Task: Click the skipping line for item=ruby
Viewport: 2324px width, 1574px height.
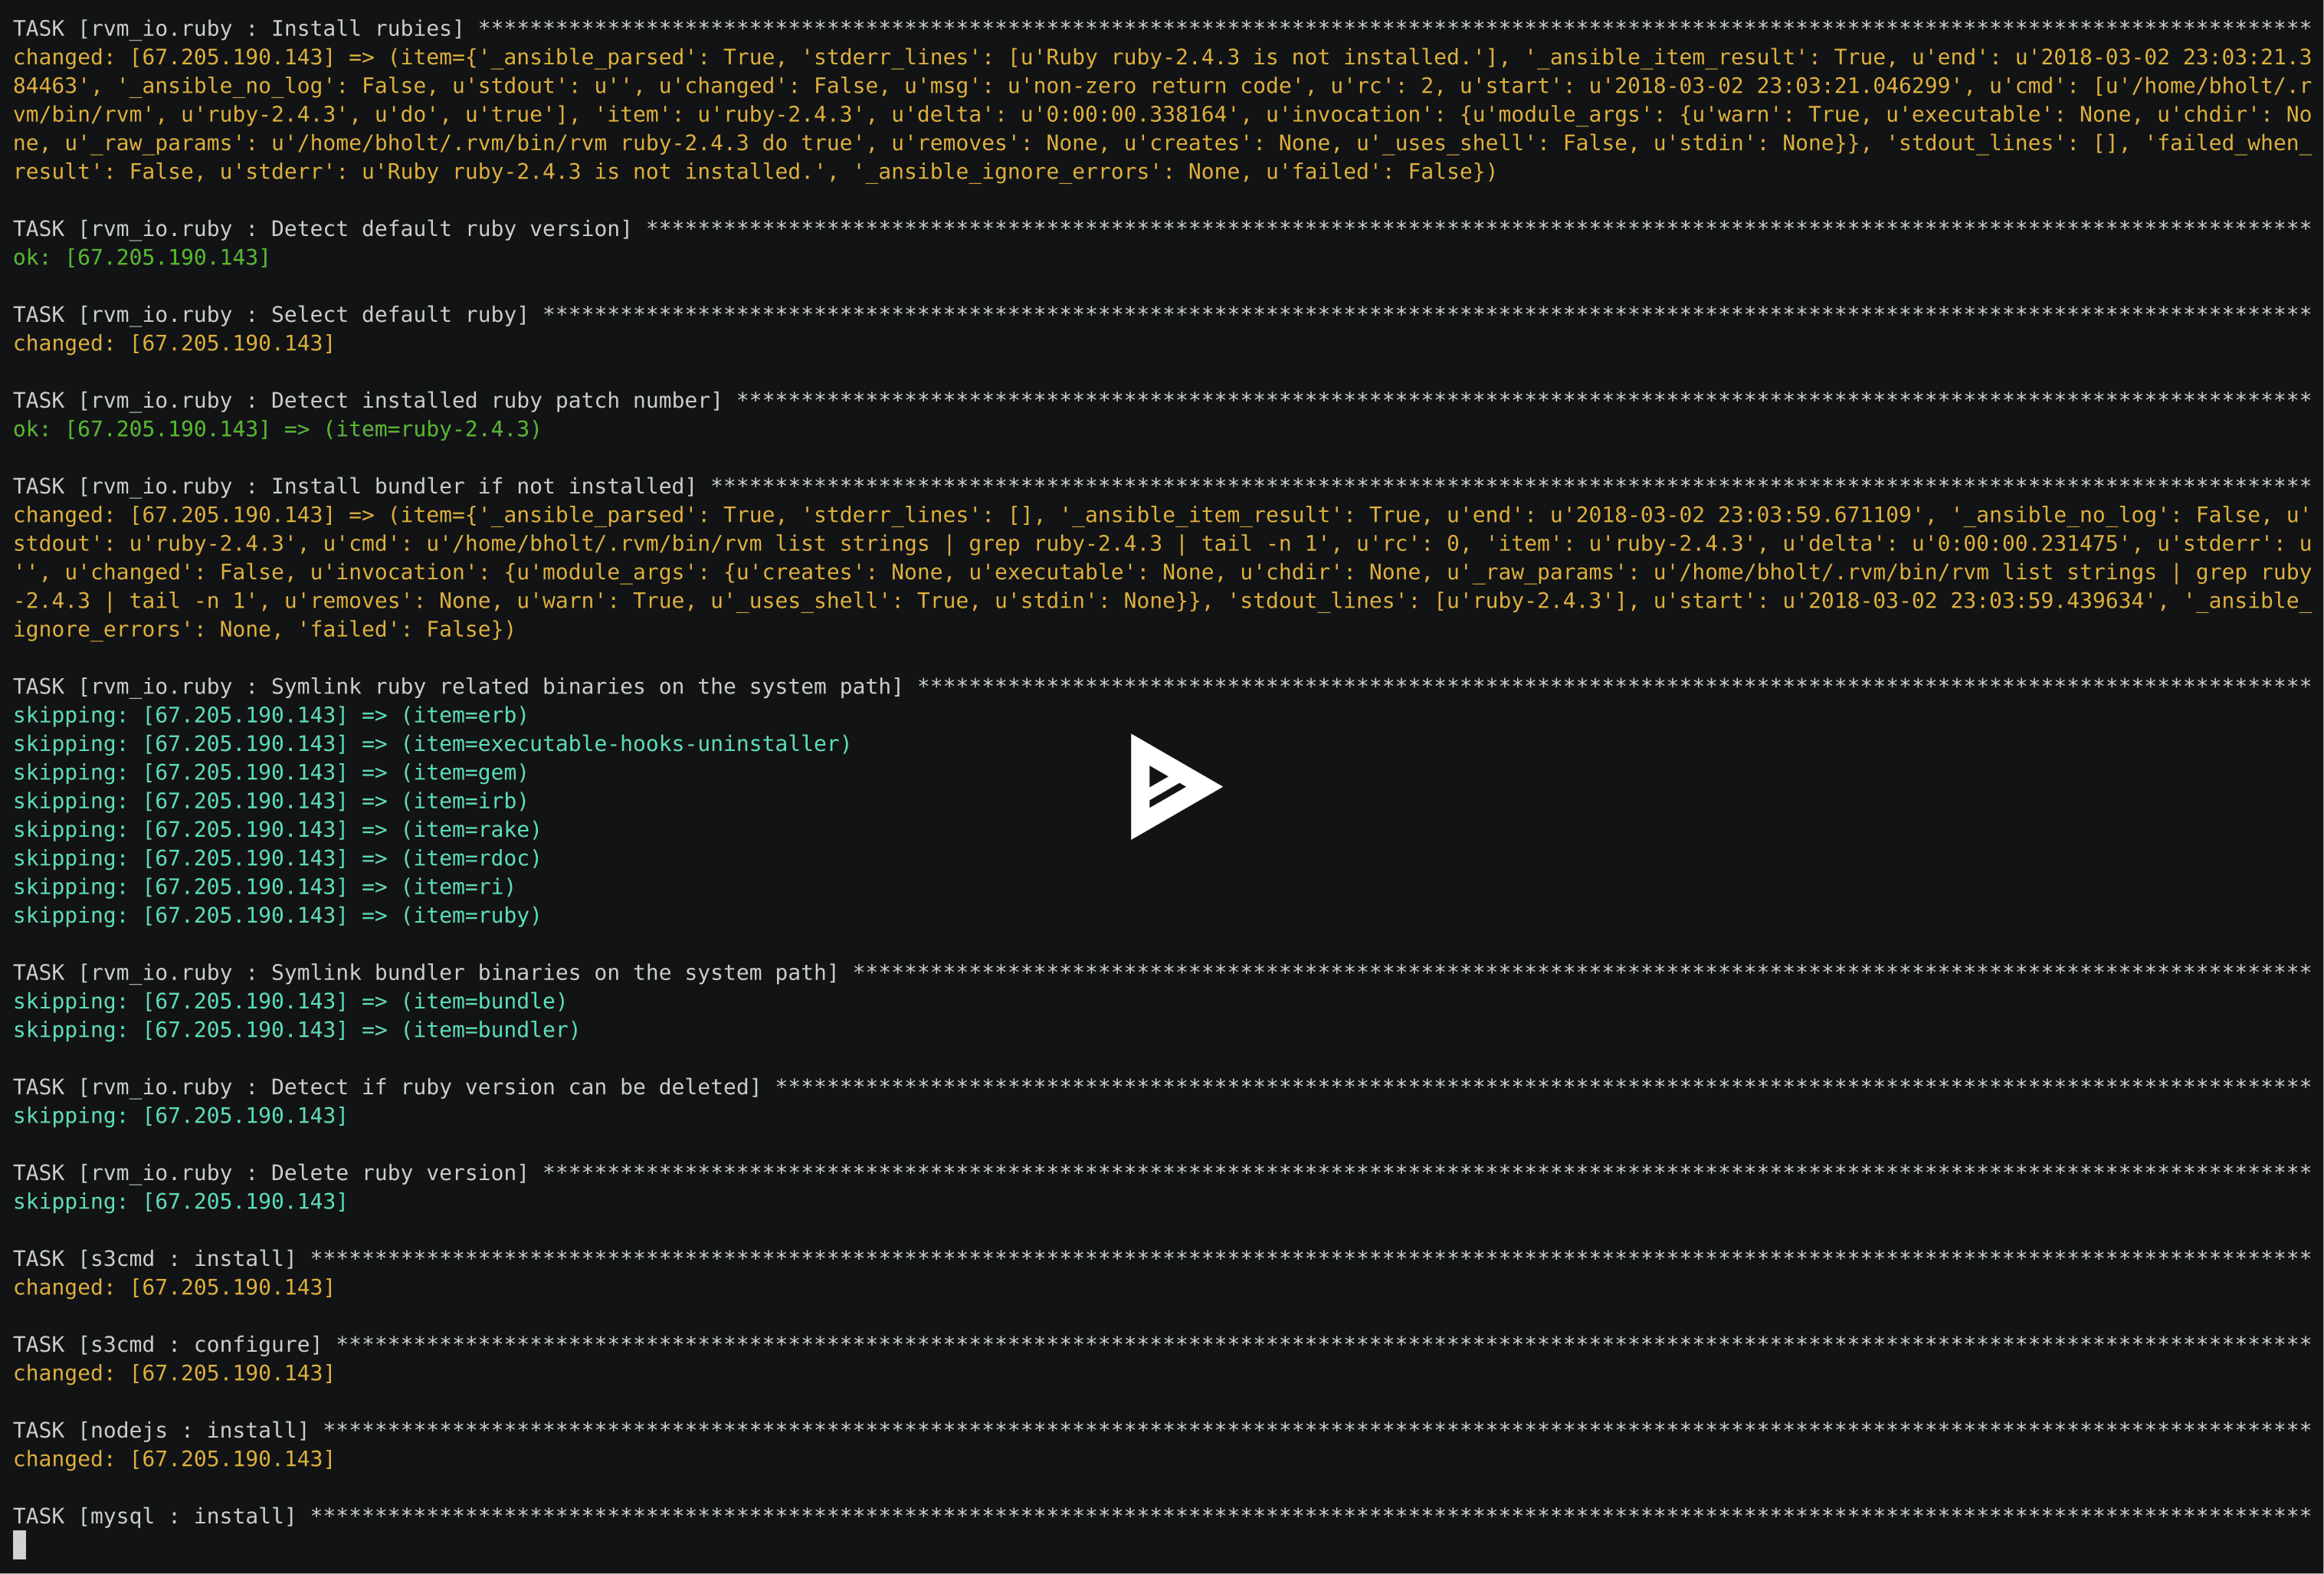Action: tap(277, 915)
